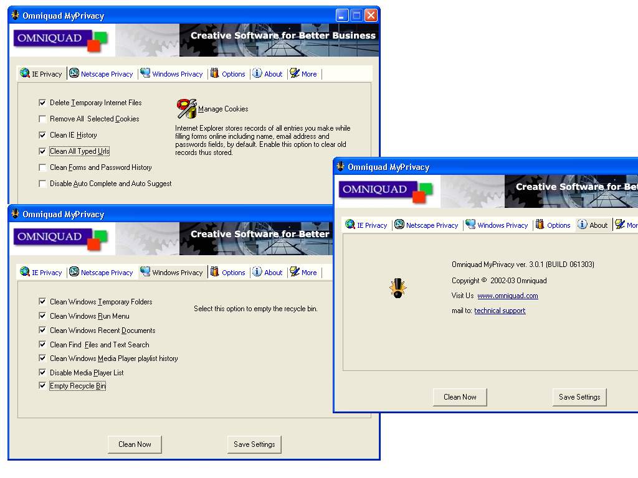The image size is (638, 478).
Task: Open the Manage Cookies wrench icon
Action: click(187, 108)
